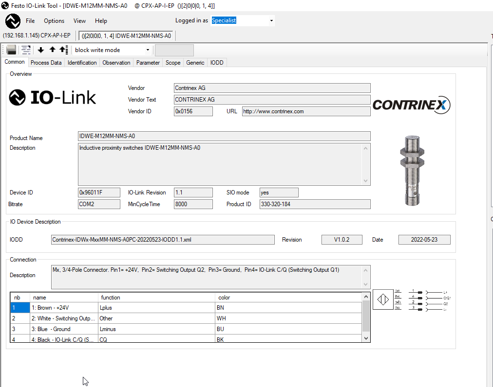Click the pin table scroll down arrow
493x387 pixels.
pos(366,338)
